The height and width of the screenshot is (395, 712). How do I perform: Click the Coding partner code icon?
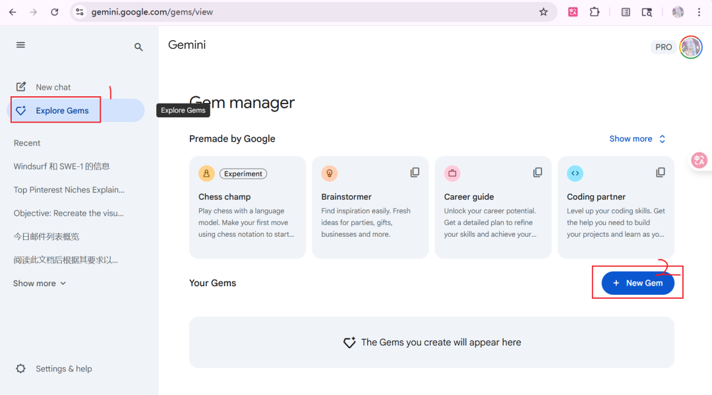coord(575,173)
